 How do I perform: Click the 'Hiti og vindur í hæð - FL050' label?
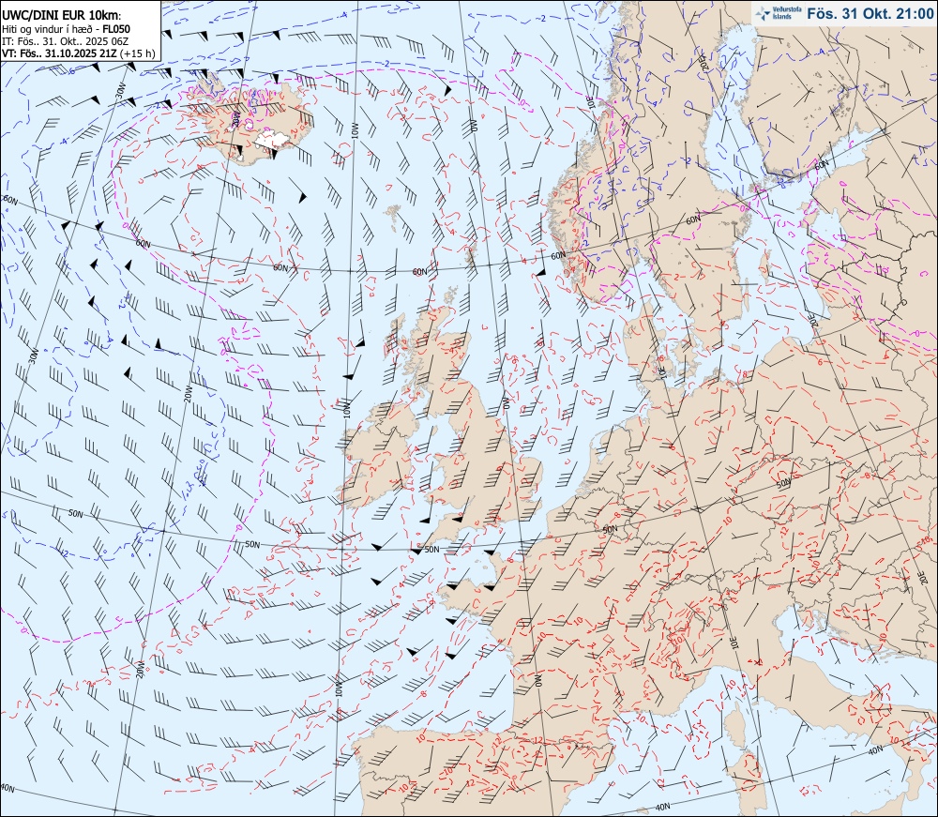click(66, 29)
